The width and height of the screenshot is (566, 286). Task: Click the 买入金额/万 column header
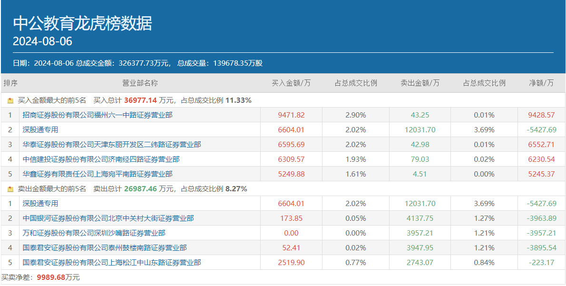tap(291, 83)
